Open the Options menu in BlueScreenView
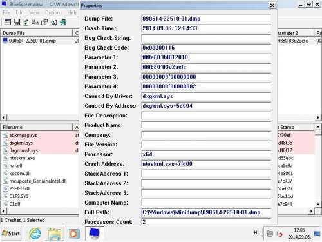 coord(53,12)
